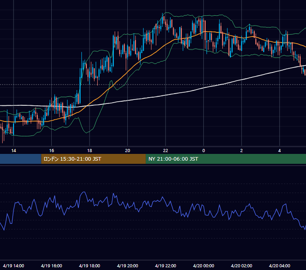Click the 0 hour axis label

203,151
